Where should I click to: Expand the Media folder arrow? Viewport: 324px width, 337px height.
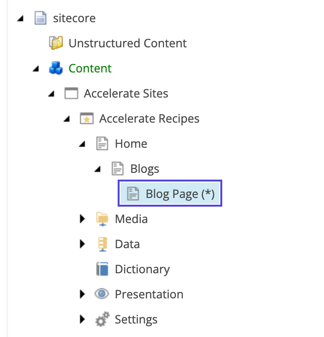(x=82, y=219)
